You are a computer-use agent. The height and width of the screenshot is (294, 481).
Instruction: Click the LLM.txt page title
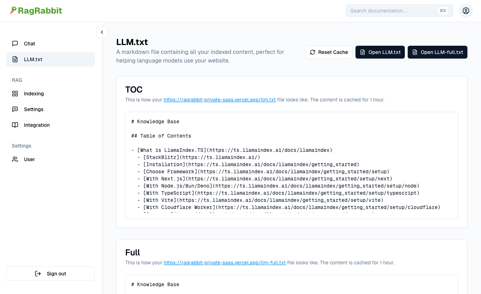tap(132, 42)
